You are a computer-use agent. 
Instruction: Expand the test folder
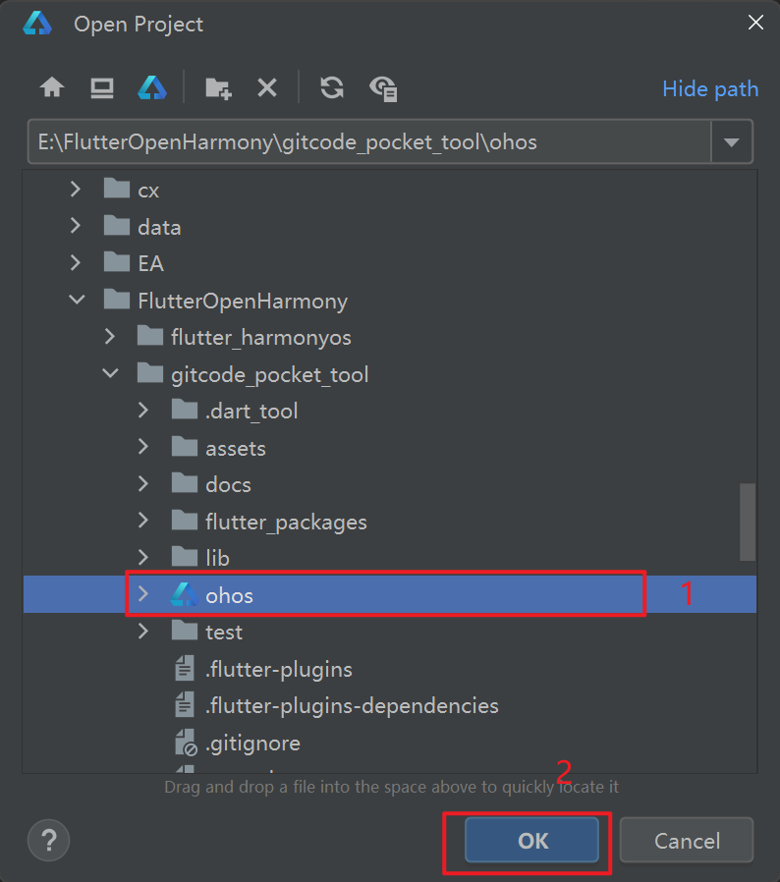[143, 631]
